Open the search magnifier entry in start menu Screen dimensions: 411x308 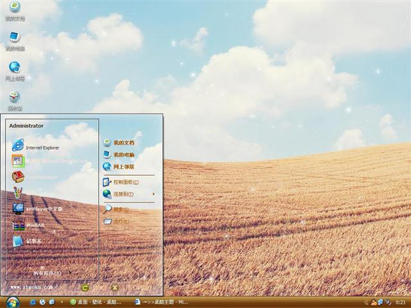coord(116,209)
